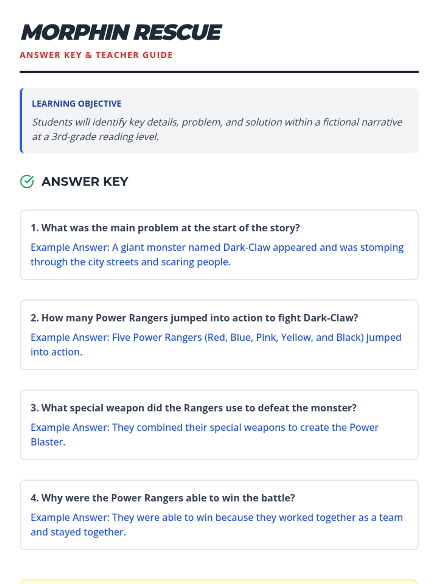Image resolution: width=438 pixels, height=584 pixels.
Task: Select the Five Power Rangers example answer
Action: point(216,345)
